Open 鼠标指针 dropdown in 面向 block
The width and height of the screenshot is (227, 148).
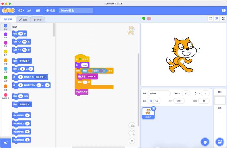tap(24, 104)
